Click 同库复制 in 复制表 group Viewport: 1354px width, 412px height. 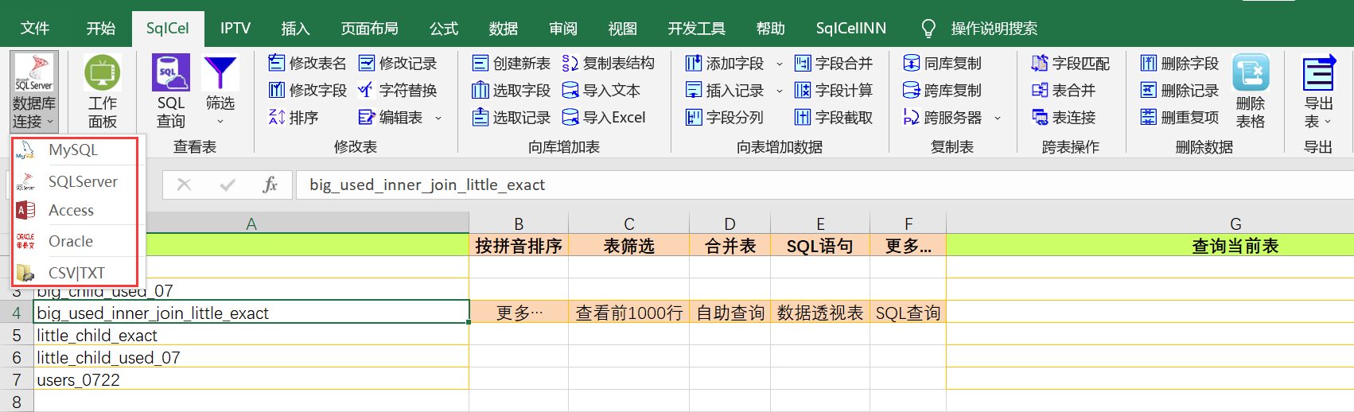[942, 63]
